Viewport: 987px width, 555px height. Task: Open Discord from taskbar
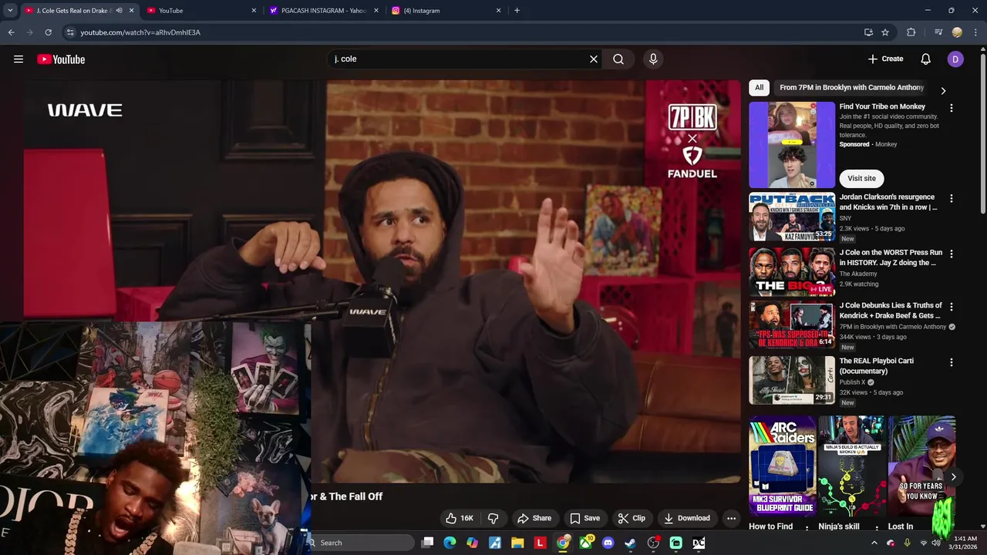608,543
